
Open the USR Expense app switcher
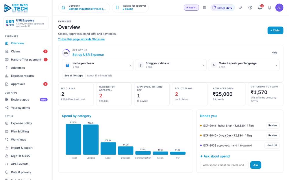(26, 23)
